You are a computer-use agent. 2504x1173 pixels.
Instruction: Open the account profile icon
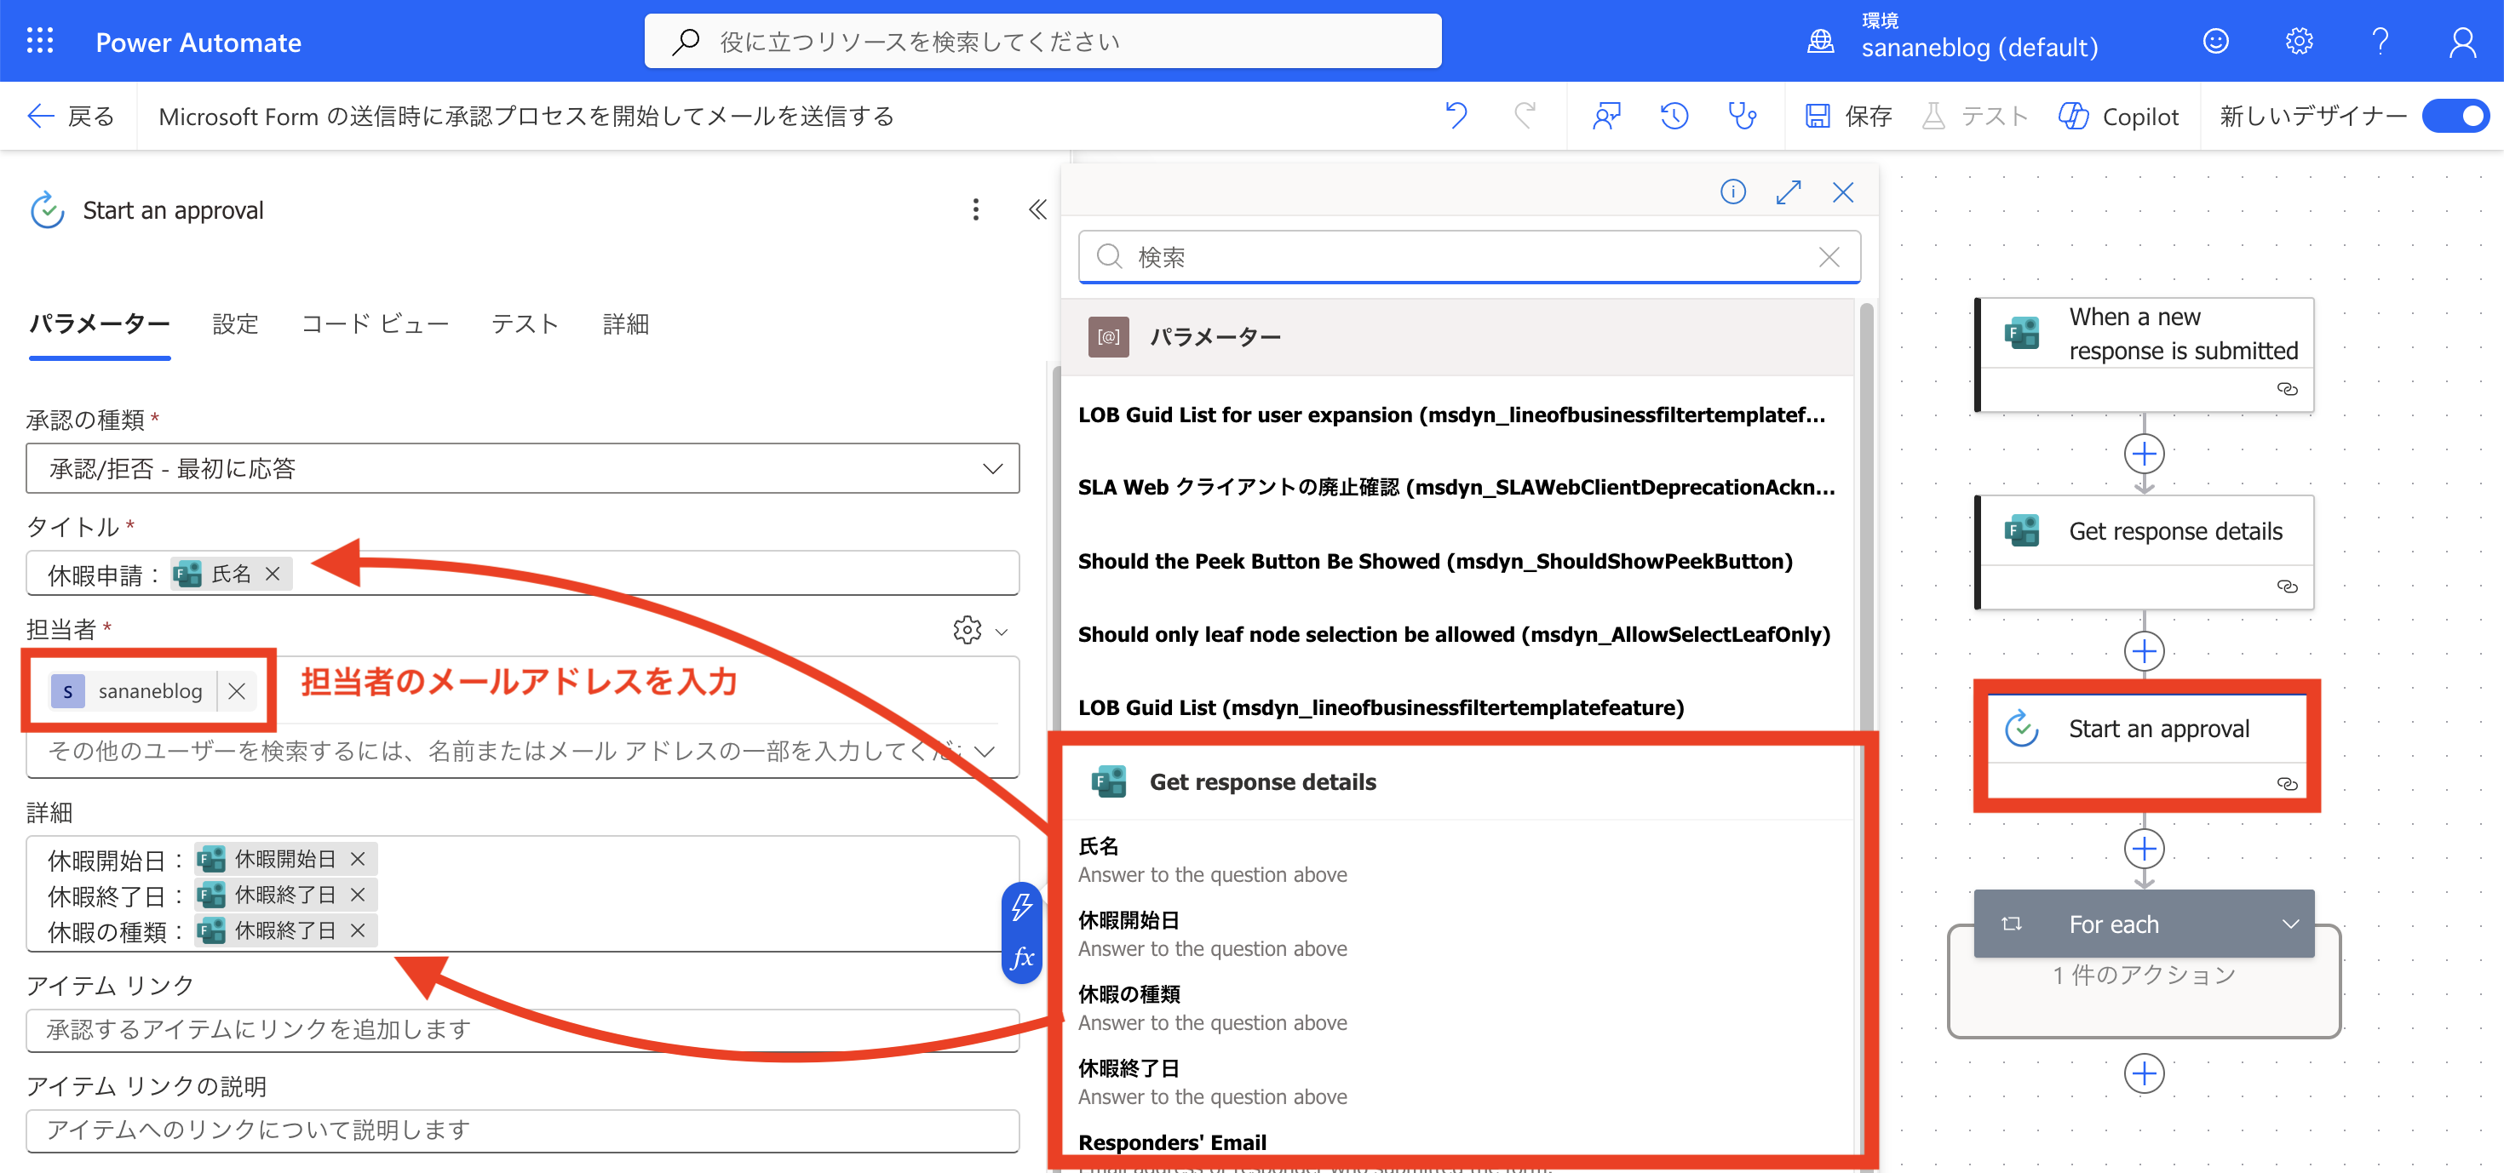tap(2462, 41)
